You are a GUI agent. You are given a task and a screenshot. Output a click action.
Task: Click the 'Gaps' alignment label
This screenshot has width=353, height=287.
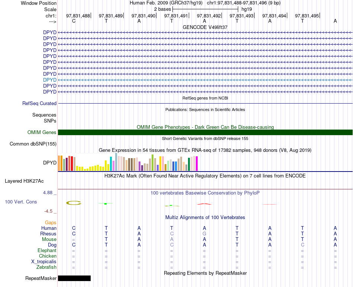[x=51, y=223]
